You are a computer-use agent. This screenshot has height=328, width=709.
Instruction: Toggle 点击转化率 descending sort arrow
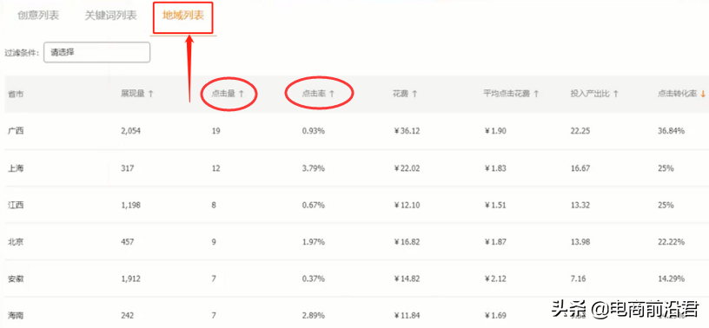(x=703, y=94)
